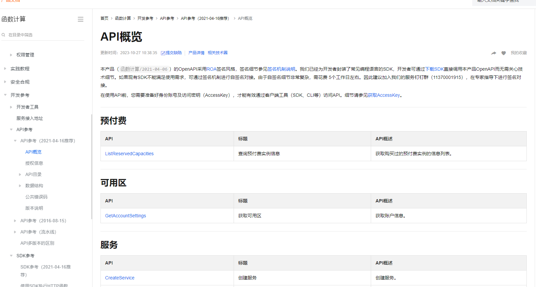536x287 pixels.
Task: Expand API参考（流水线）node
Action: [15, 232]
